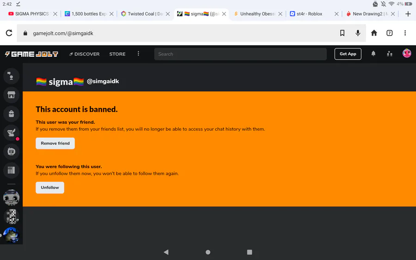Viewport: 416px width, 260px height.
Task: Switch to the Twisted Coal tab
Action: pos(142,14)
